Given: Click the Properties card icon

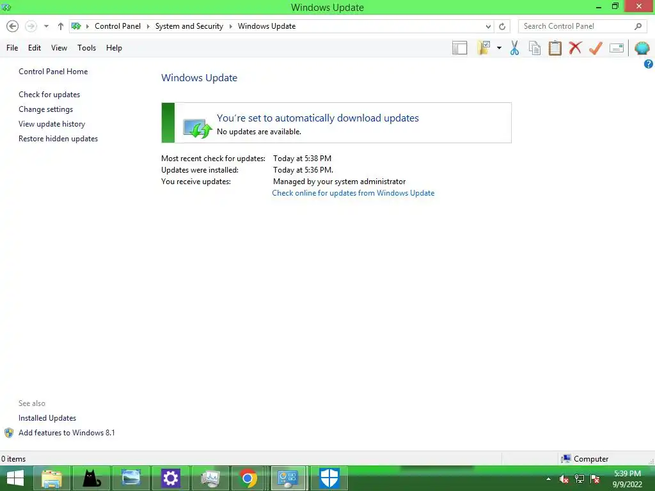Looking at the screenshot, I should pyautogui.click(x=617, y=48).
